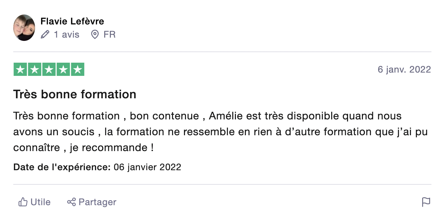
Task: Click the share network icon
Action: coord(71,202)
